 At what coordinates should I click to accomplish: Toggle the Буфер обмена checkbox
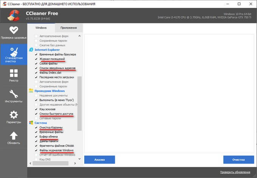[x=36, y=137]
